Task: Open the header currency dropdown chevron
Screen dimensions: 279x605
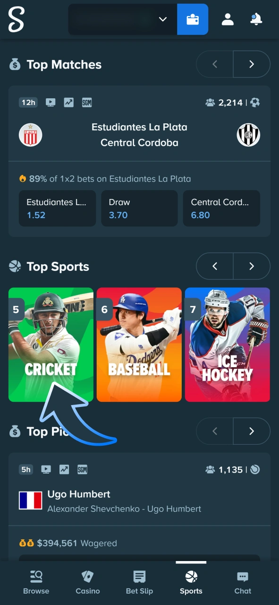Action: coord(162,19)
